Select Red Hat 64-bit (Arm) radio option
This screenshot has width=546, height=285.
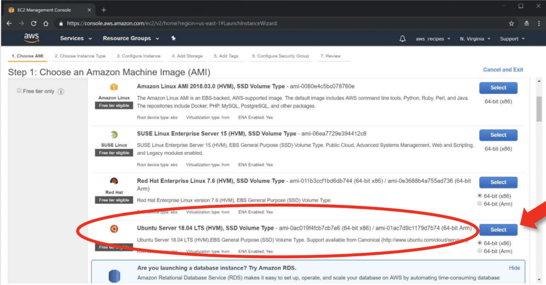click(x=480, y=204)
